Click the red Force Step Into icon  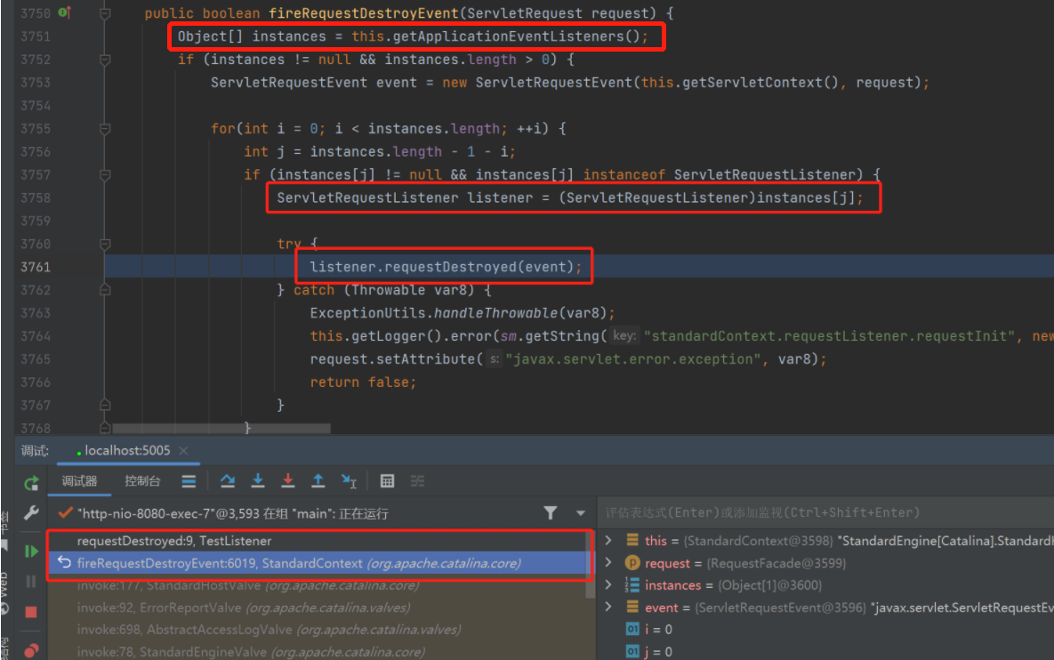pyautogui.click(x=288, y=481)
